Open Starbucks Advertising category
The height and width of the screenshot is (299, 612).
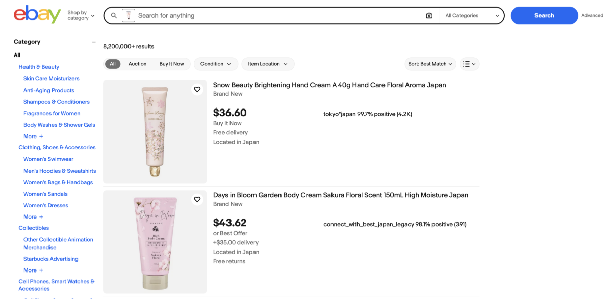[51, 259]
